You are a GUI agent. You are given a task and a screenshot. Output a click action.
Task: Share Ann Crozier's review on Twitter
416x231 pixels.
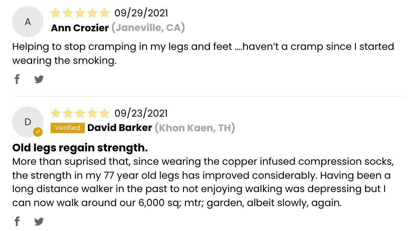pyautogui.click(x=39, y=79)
